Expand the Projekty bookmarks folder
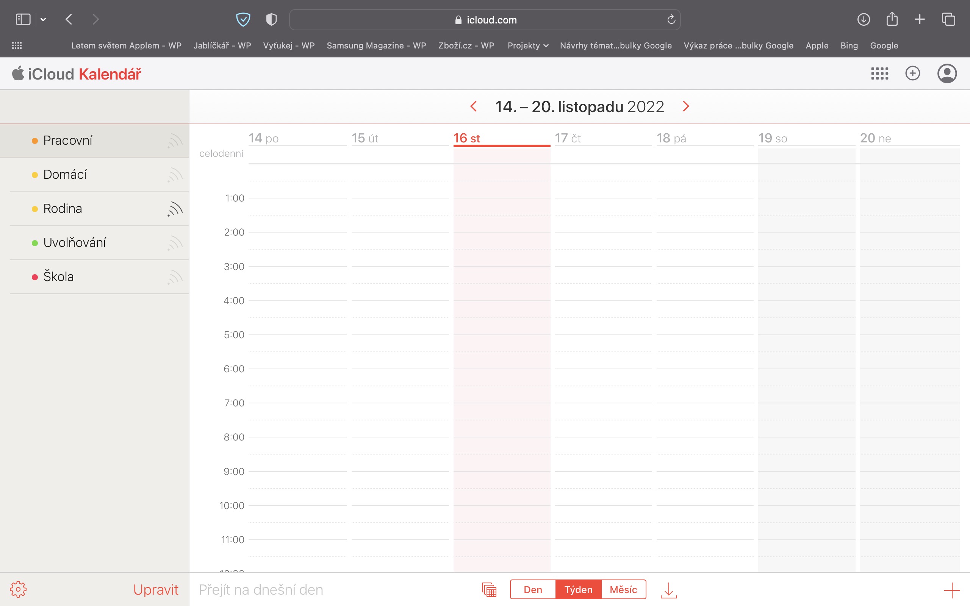 (527, 45)
